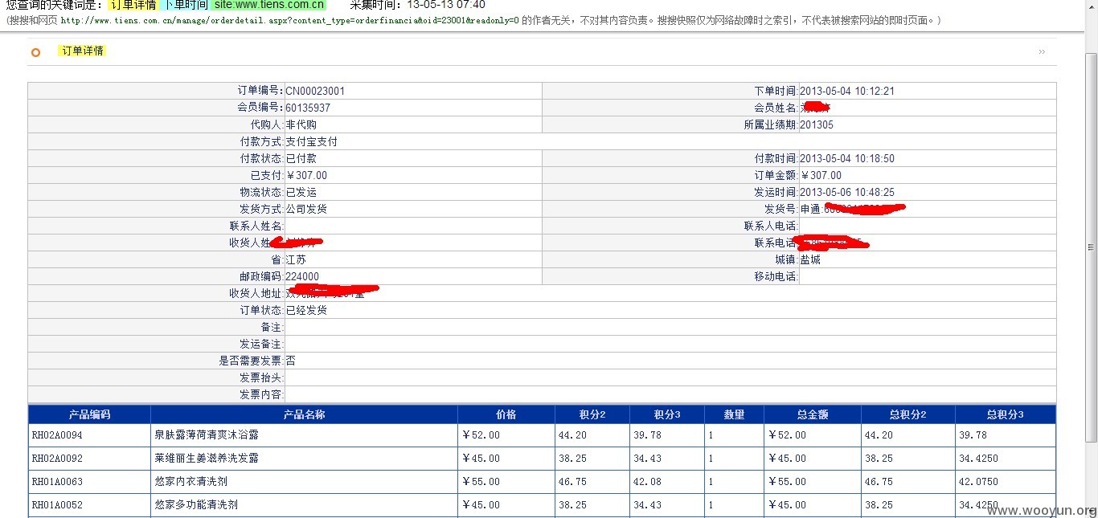The image size is (1098, 518).
Task: Click delivery method 公司发货
Action: coord(306,210)
